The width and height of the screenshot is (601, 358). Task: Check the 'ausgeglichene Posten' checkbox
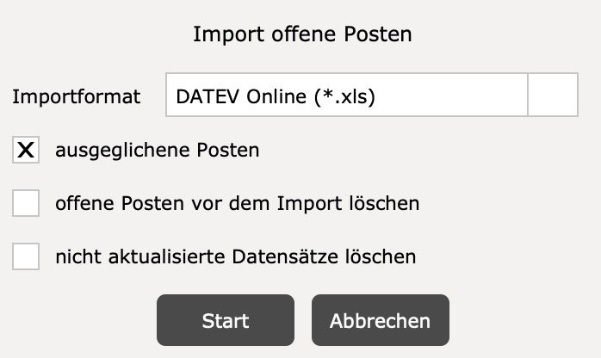pyautogui.click(x=27, y=151)
